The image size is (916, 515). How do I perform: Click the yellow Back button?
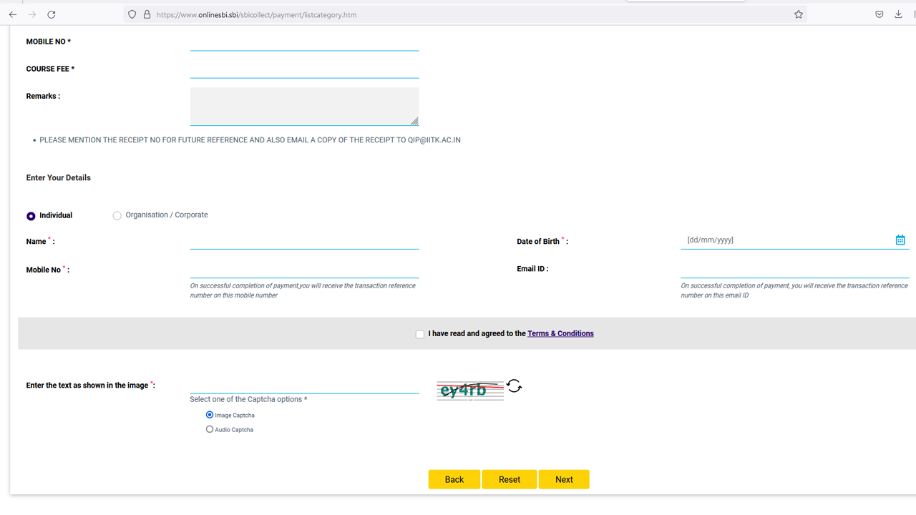point(454,479)
